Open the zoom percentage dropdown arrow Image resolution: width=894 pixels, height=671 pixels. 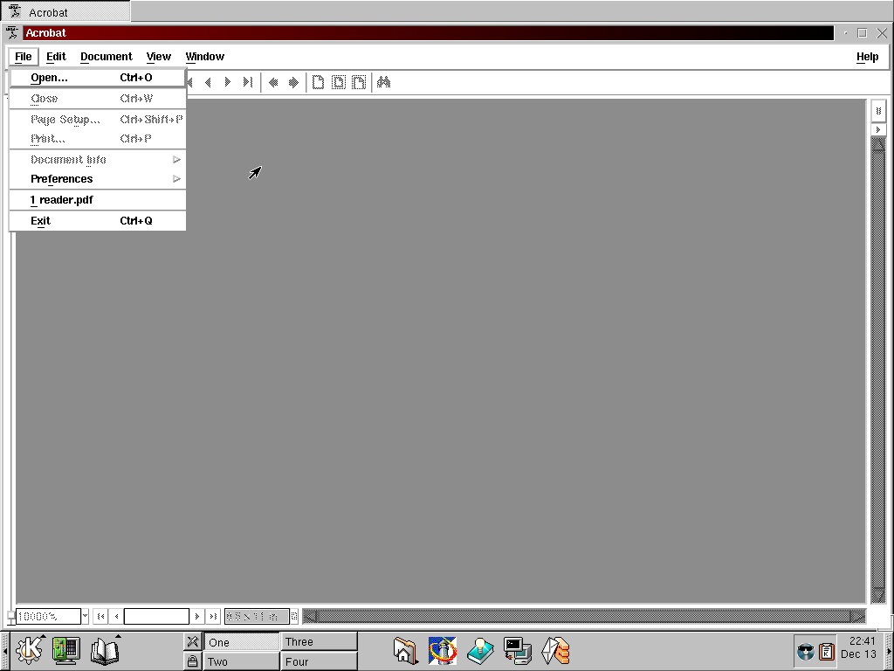[x=85, y=616]
